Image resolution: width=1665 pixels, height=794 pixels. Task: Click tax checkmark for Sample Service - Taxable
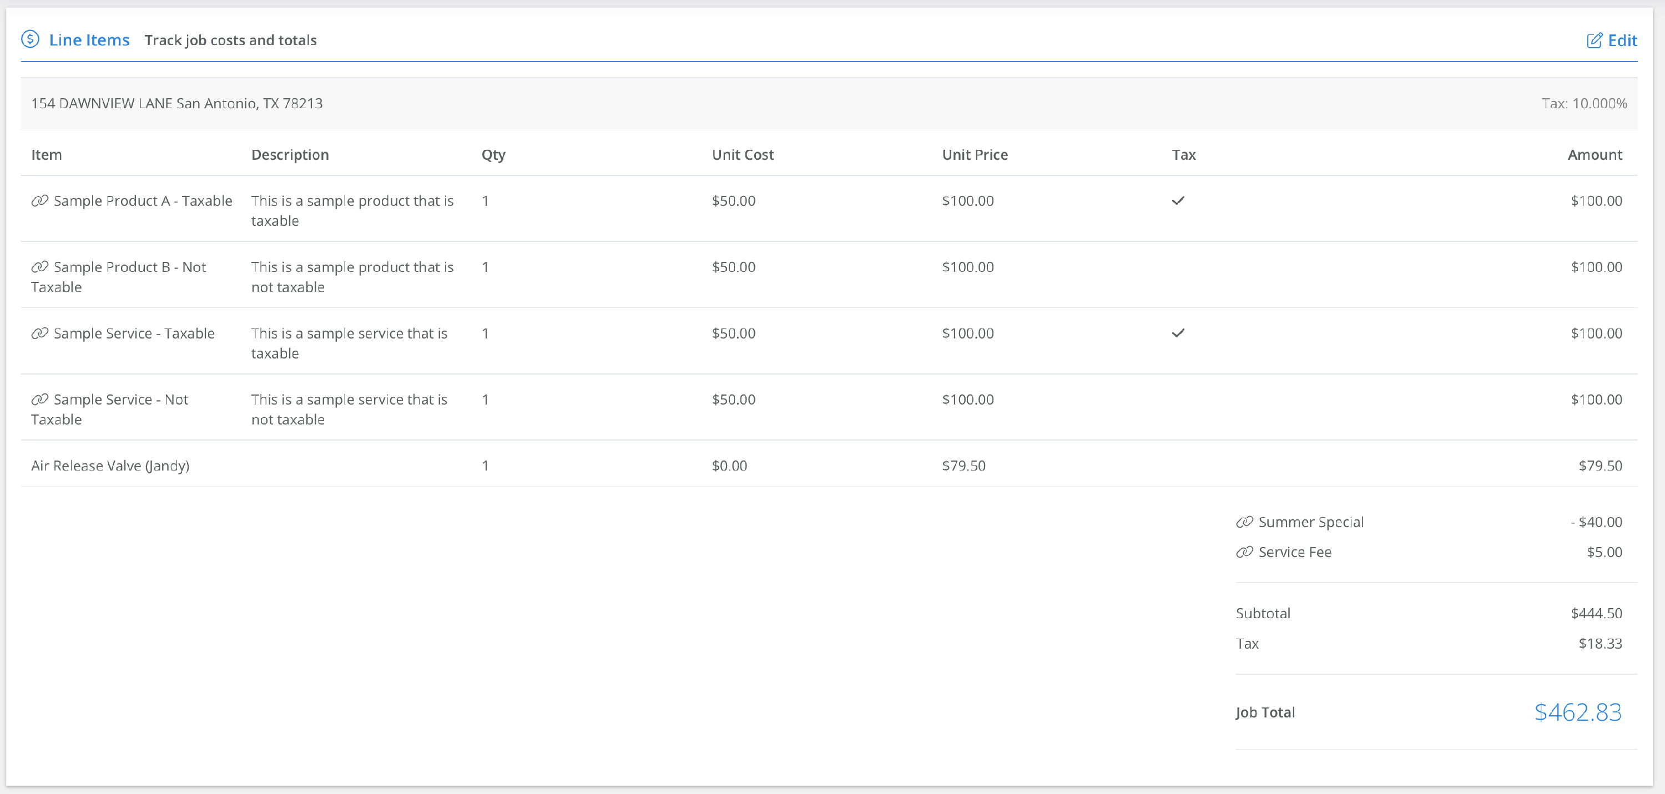[1178, 333]
